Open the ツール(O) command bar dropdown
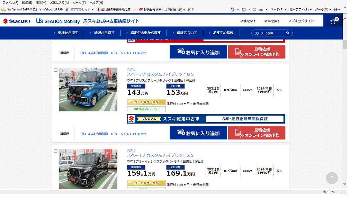The width and height of the screenshot is (349, 218). pos(323,9)
